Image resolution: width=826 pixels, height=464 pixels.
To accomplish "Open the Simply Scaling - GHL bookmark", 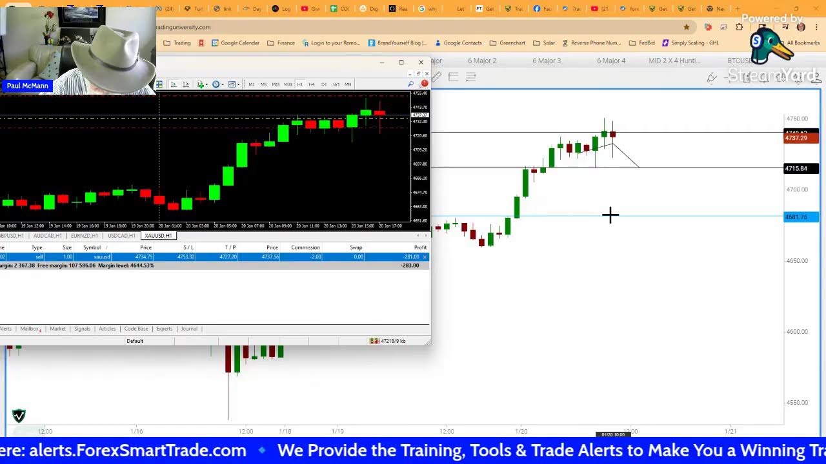I will click(690, 43).
